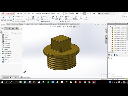Viewport: 128px width, 96px height.
Task: Expand the Boss-Extrude1 feature node
Action: 1,51
